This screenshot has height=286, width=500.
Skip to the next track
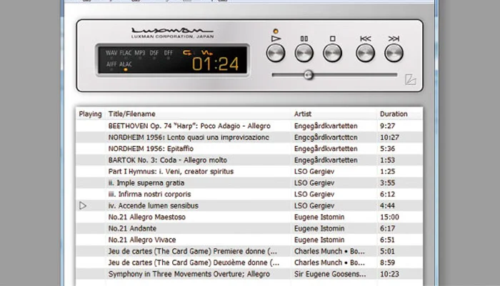tap(394, 53)
